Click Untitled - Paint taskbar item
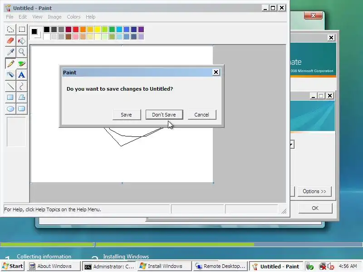This screenshot has width=363, height=272. coord(276,266)
